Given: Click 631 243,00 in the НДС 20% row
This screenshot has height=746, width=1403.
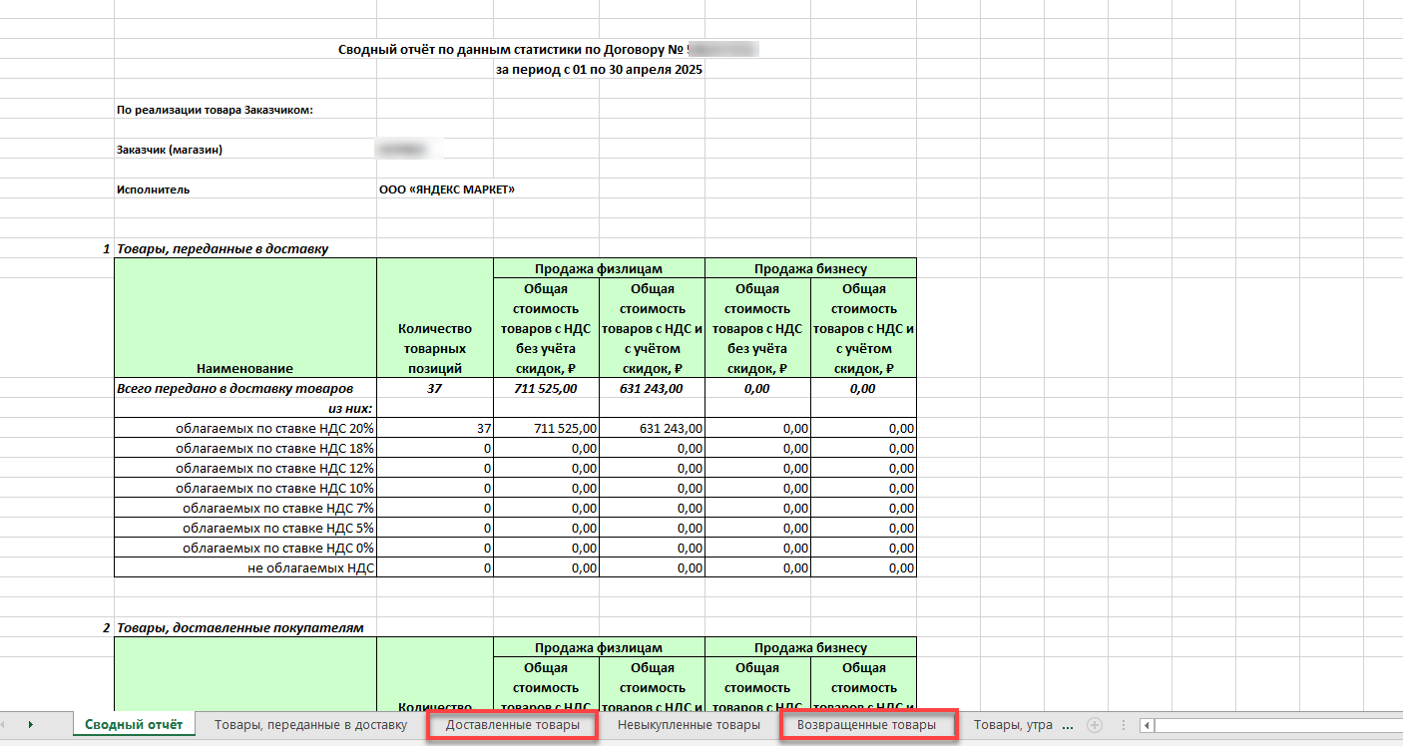Looking at the screenshot, I should point(652,428).
